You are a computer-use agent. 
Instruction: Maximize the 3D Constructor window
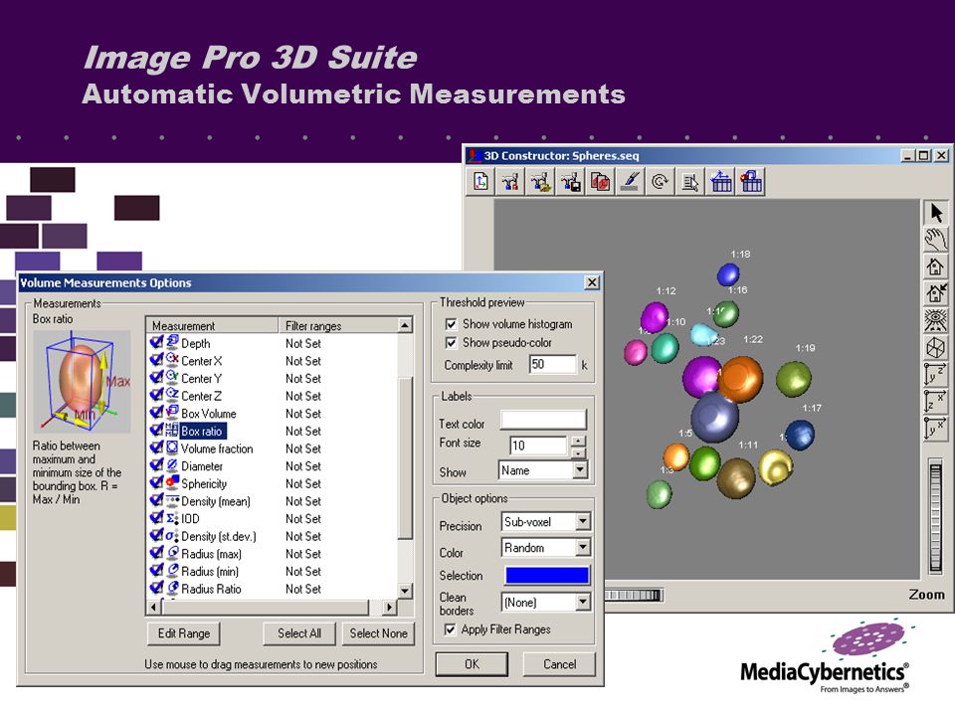pyautogui.click(x=924, y=156)
